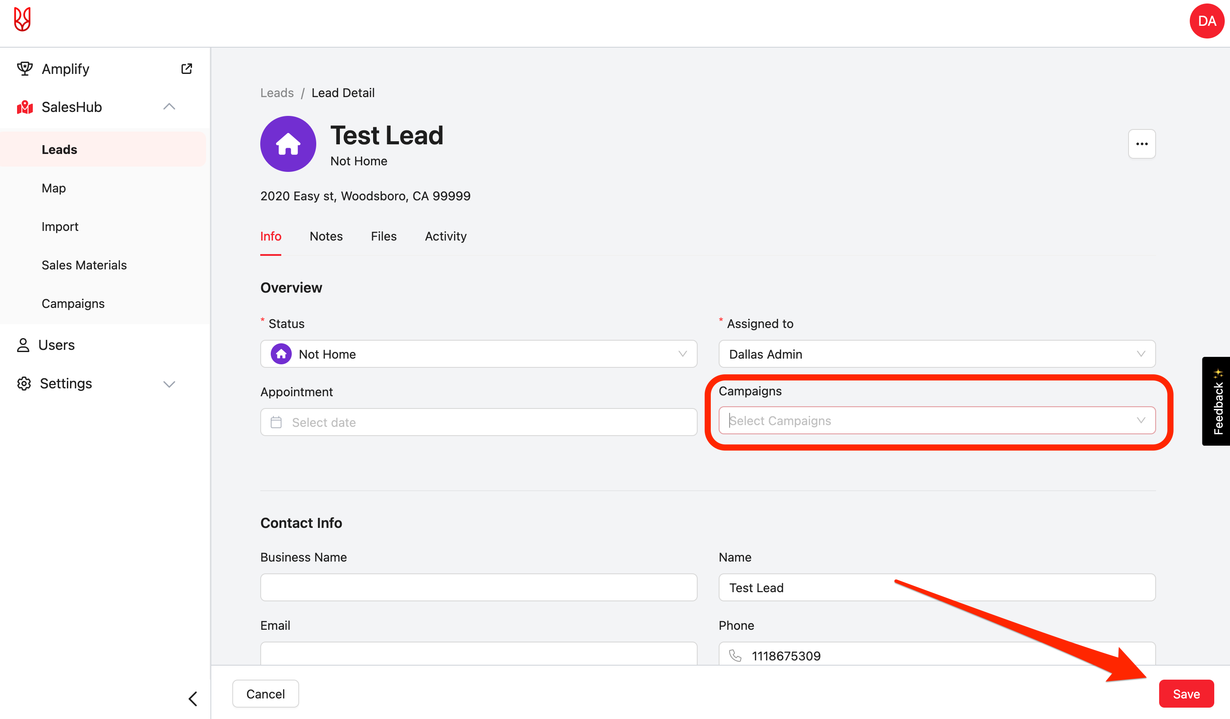Click the purple house lead avatar
The width and height of the screenshot is (1230, 719).
(288, 144)
